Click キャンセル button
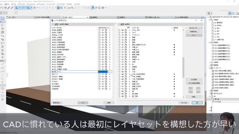The width and height of the screenshot is (239, 134). [184, 103]
